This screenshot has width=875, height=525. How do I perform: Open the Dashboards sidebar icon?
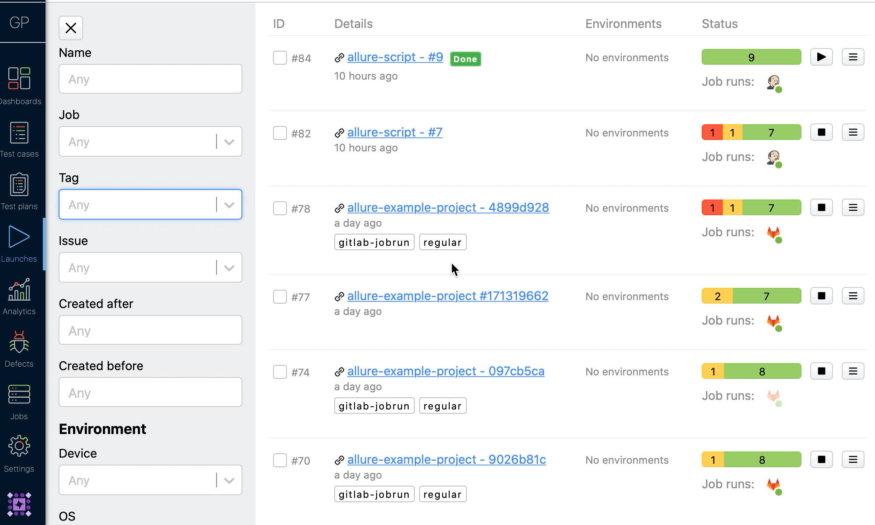pos(19,79)
